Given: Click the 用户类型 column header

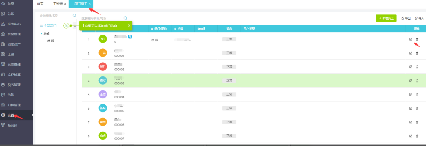Looking at the screenshot, I should [249, 29].
